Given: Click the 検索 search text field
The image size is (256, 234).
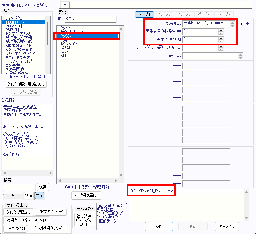Looking at the screenshot, I should tap(19, 187).
